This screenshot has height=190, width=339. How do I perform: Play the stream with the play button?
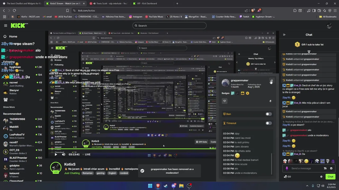click(x=56, y=154)
